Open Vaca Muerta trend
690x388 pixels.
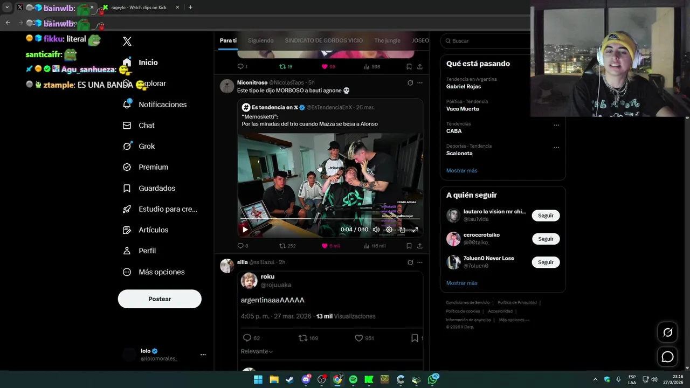[463, 109]
